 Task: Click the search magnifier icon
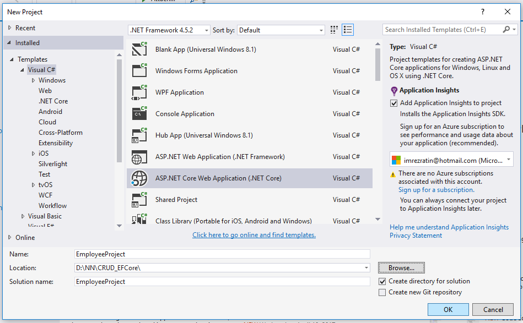506,30
